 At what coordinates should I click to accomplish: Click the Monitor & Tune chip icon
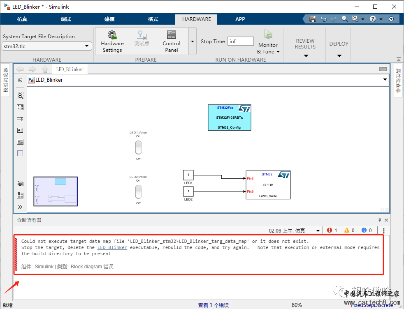pos(268,35)
